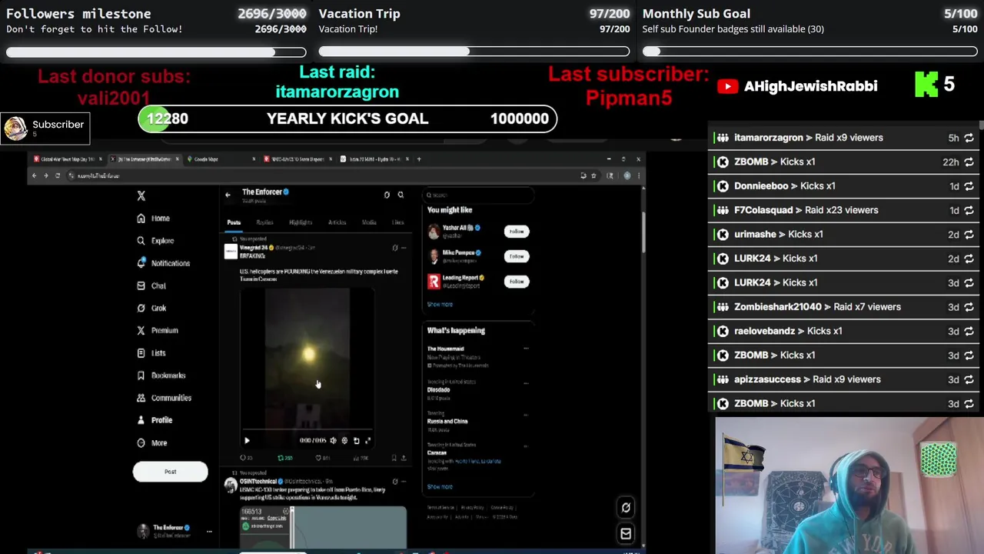Open Explore in X sidebar

pyautogui.click(x=155, y=241)
